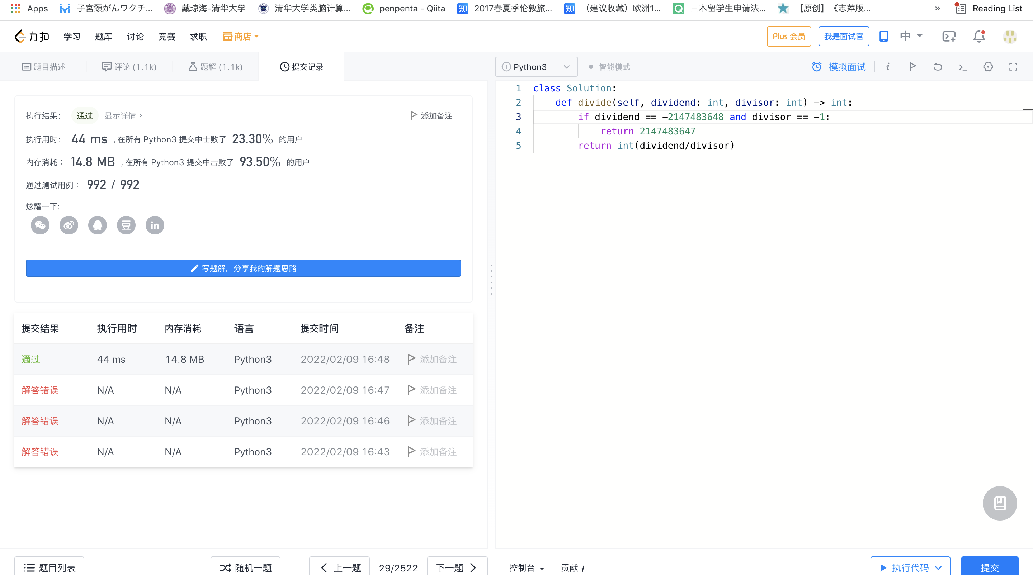This screenshot has width=1033, height=575.
Task: Click the editor info italic i icon
Action: click(x=888, y=67)
